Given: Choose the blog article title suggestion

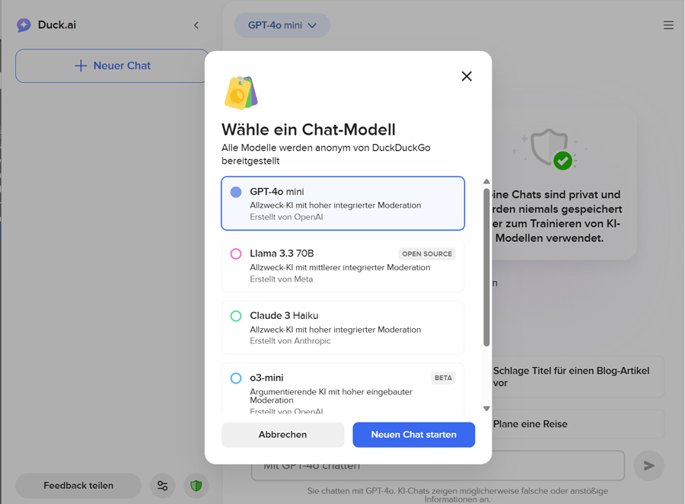Looking at the screenshot, I should tap(577, 377).
